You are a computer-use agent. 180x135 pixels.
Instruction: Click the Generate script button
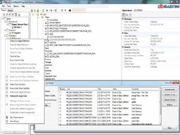tap(170, 89)
